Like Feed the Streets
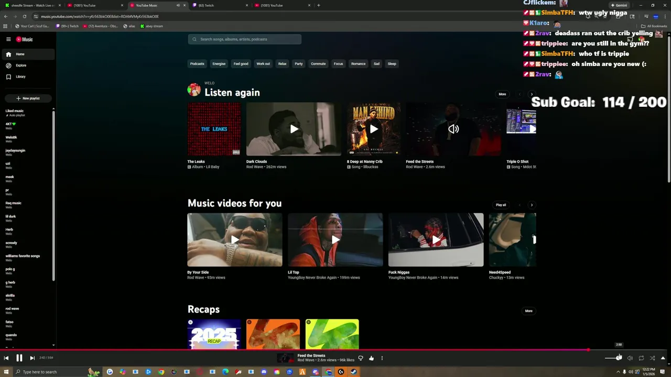The height and width of the screenshot is (377, 671). [371, 358]
